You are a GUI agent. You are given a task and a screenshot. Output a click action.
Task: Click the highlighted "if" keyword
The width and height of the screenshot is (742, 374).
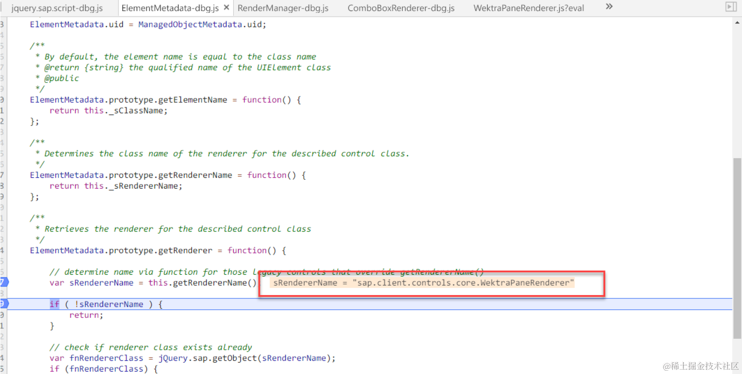(x=54, y=304)
